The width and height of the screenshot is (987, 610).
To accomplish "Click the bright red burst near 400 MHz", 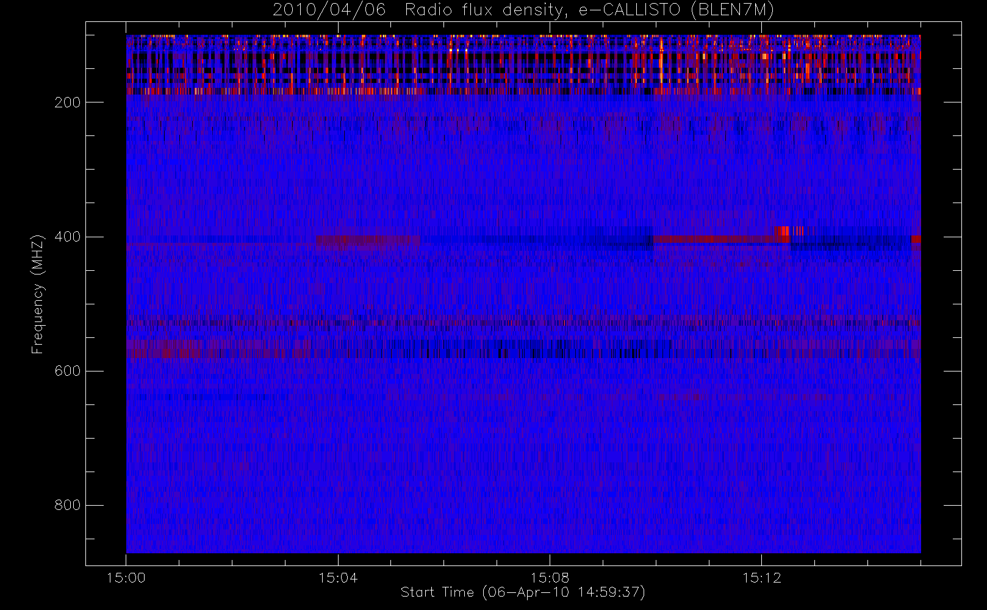I will pyautogui.click(x=790, y=231).
